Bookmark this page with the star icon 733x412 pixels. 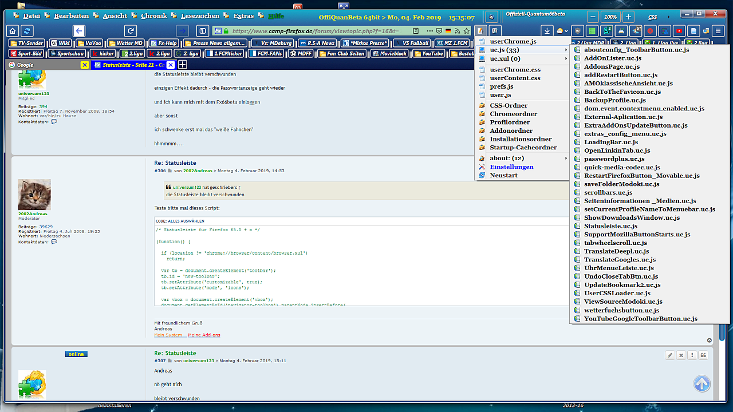point(467,31)
